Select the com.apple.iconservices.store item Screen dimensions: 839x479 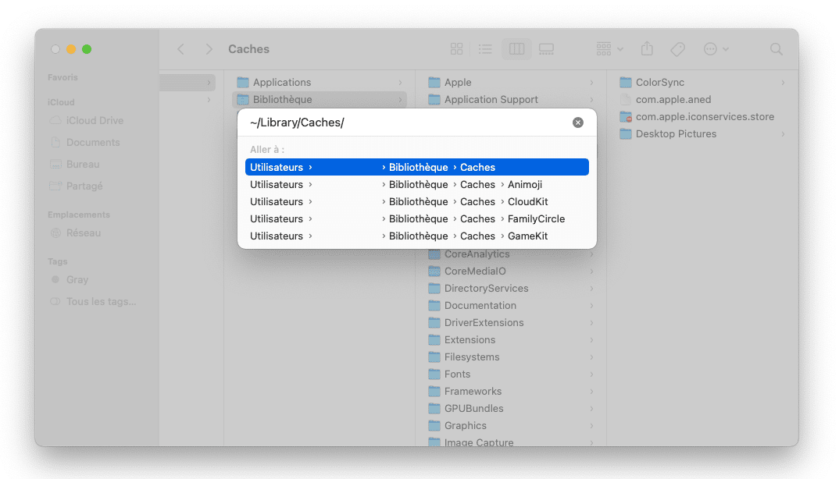pyautogui.click(x=705, y=117)
